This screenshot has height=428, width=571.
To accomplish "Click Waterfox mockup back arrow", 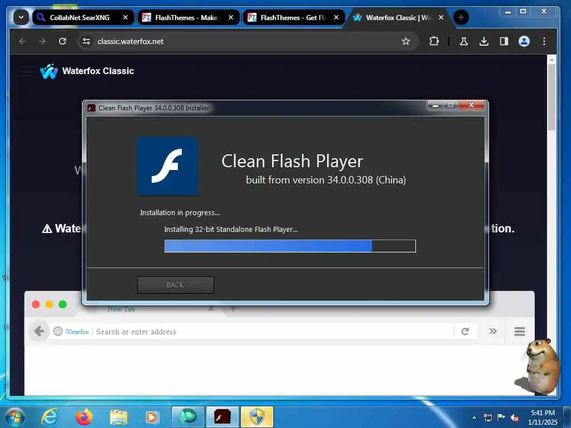I will 39,331.
